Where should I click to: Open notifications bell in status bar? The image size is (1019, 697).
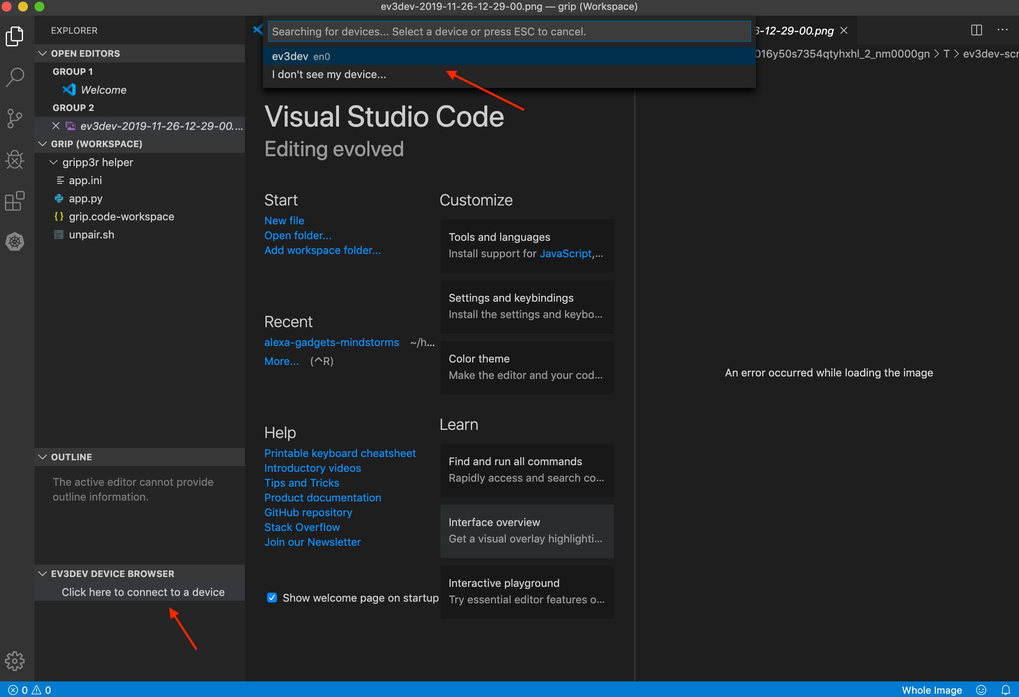pyautogui.click(x=1006, y=690)
